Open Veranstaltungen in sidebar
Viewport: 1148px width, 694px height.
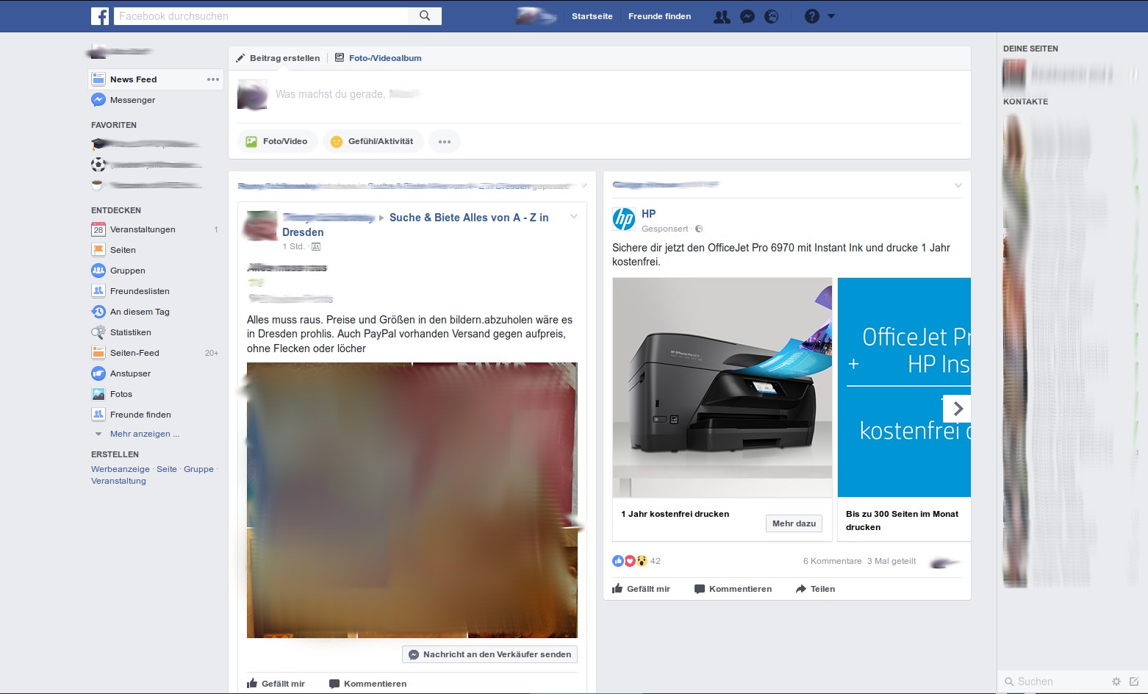[x=143, y=229]
